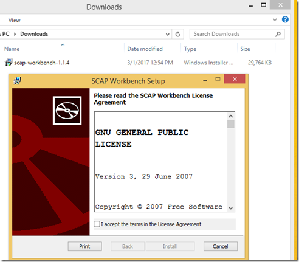Click Downloads in the address breadcrumb

point(34,34)
